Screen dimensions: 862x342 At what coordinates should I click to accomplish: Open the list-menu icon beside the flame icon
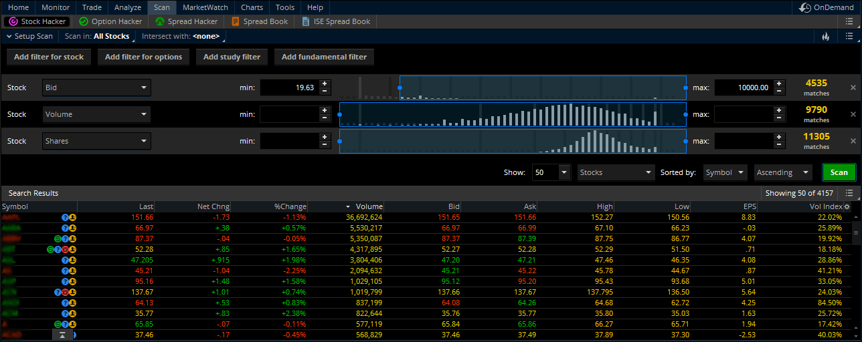(849, 36)
